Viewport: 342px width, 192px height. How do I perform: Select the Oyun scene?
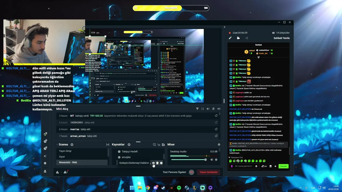(x=81, y=157)
